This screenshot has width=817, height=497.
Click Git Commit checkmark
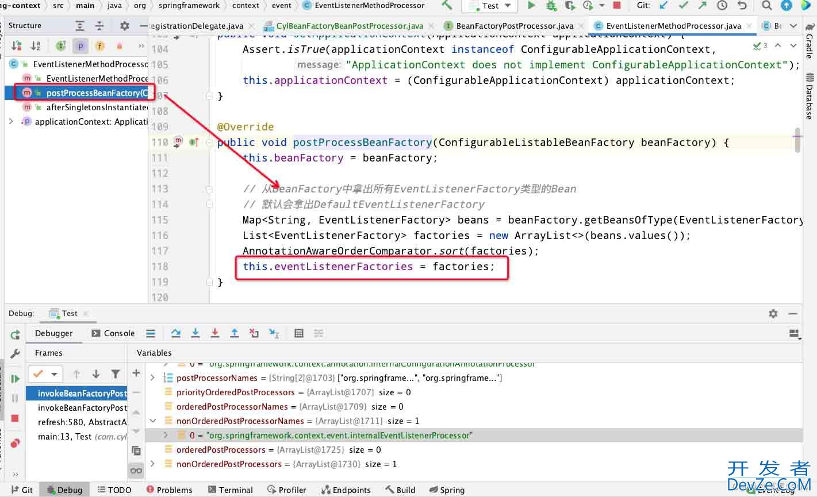pos(683,5)
